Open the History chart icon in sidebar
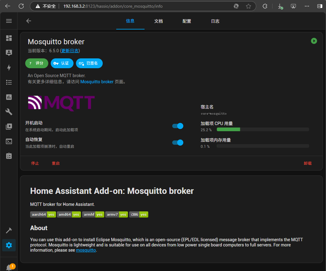Image resolution: width=326 pixels, height=271 pixels. pos(9,97)
